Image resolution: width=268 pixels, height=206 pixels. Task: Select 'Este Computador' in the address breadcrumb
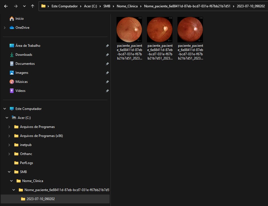tap(64, 6)
